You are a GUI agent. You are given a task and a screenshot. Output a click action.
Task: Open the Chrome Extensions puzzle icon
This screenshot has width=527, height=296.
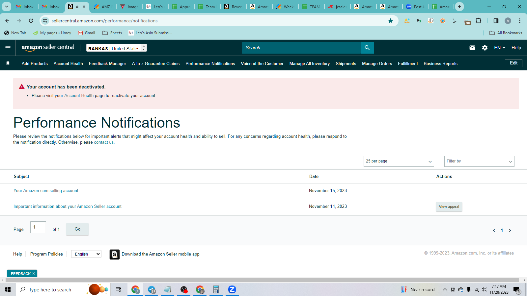(479, 21)
